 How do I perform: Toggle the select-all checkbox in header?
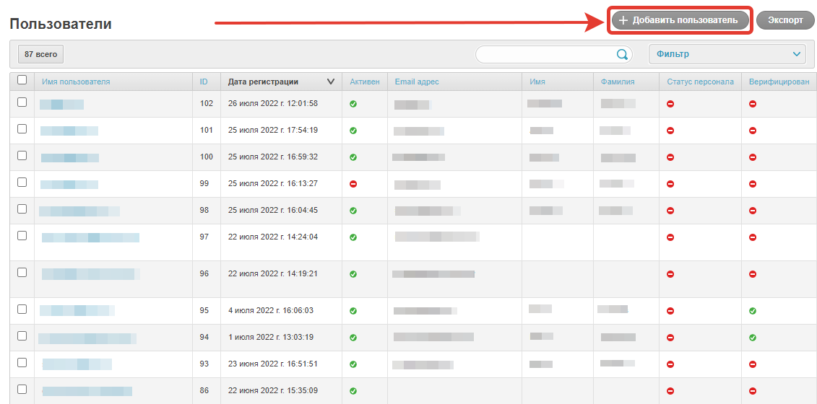tap(22, 80)
